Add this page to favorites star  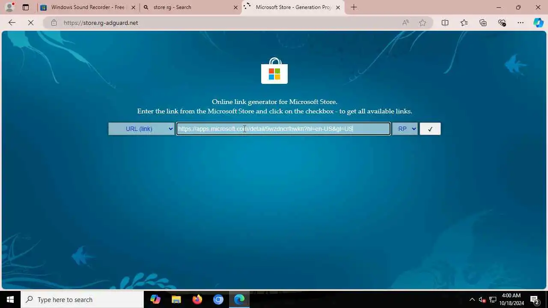423,23
